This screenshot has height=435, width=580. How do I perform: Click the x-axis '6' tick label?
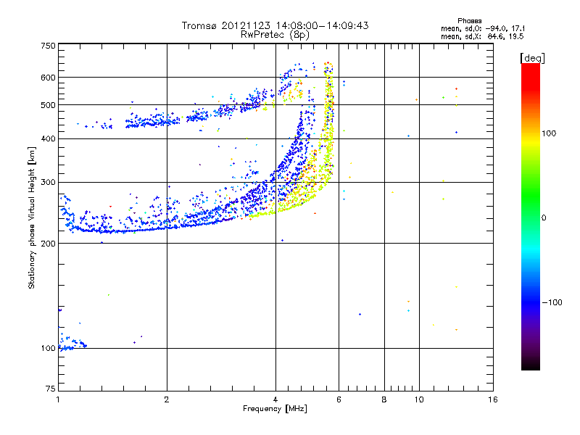pyautogui.click(x=339, y=399)
